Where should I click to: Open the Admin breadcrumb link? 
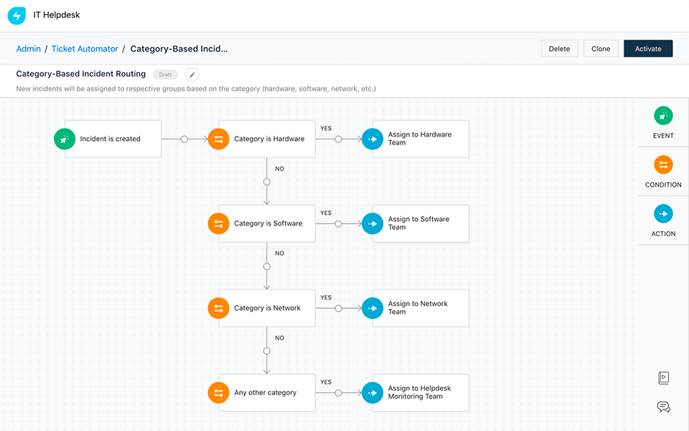[28, 48]
